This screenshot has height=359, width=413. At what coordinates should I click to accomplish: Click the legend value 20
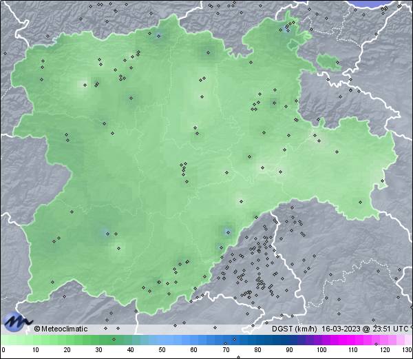point(67,350)
